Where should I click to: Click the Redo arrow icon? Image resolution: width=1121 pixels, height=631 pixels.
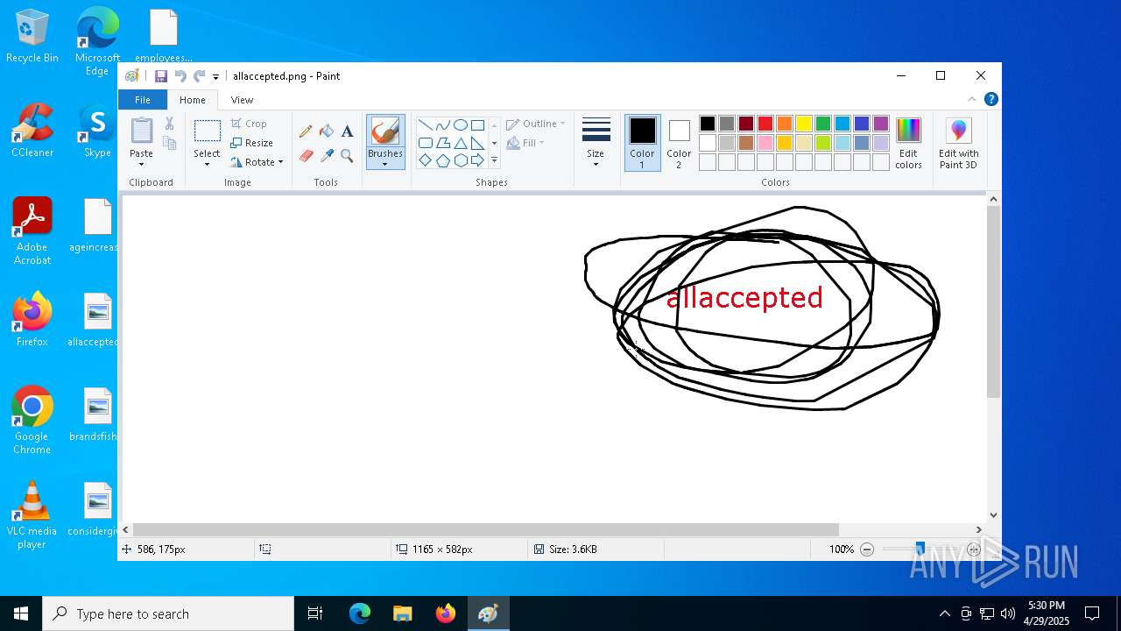pyautogui.click(x=200, y=76)
